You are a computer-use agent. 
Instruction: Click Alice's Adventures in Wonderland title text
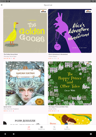[58, 54]
